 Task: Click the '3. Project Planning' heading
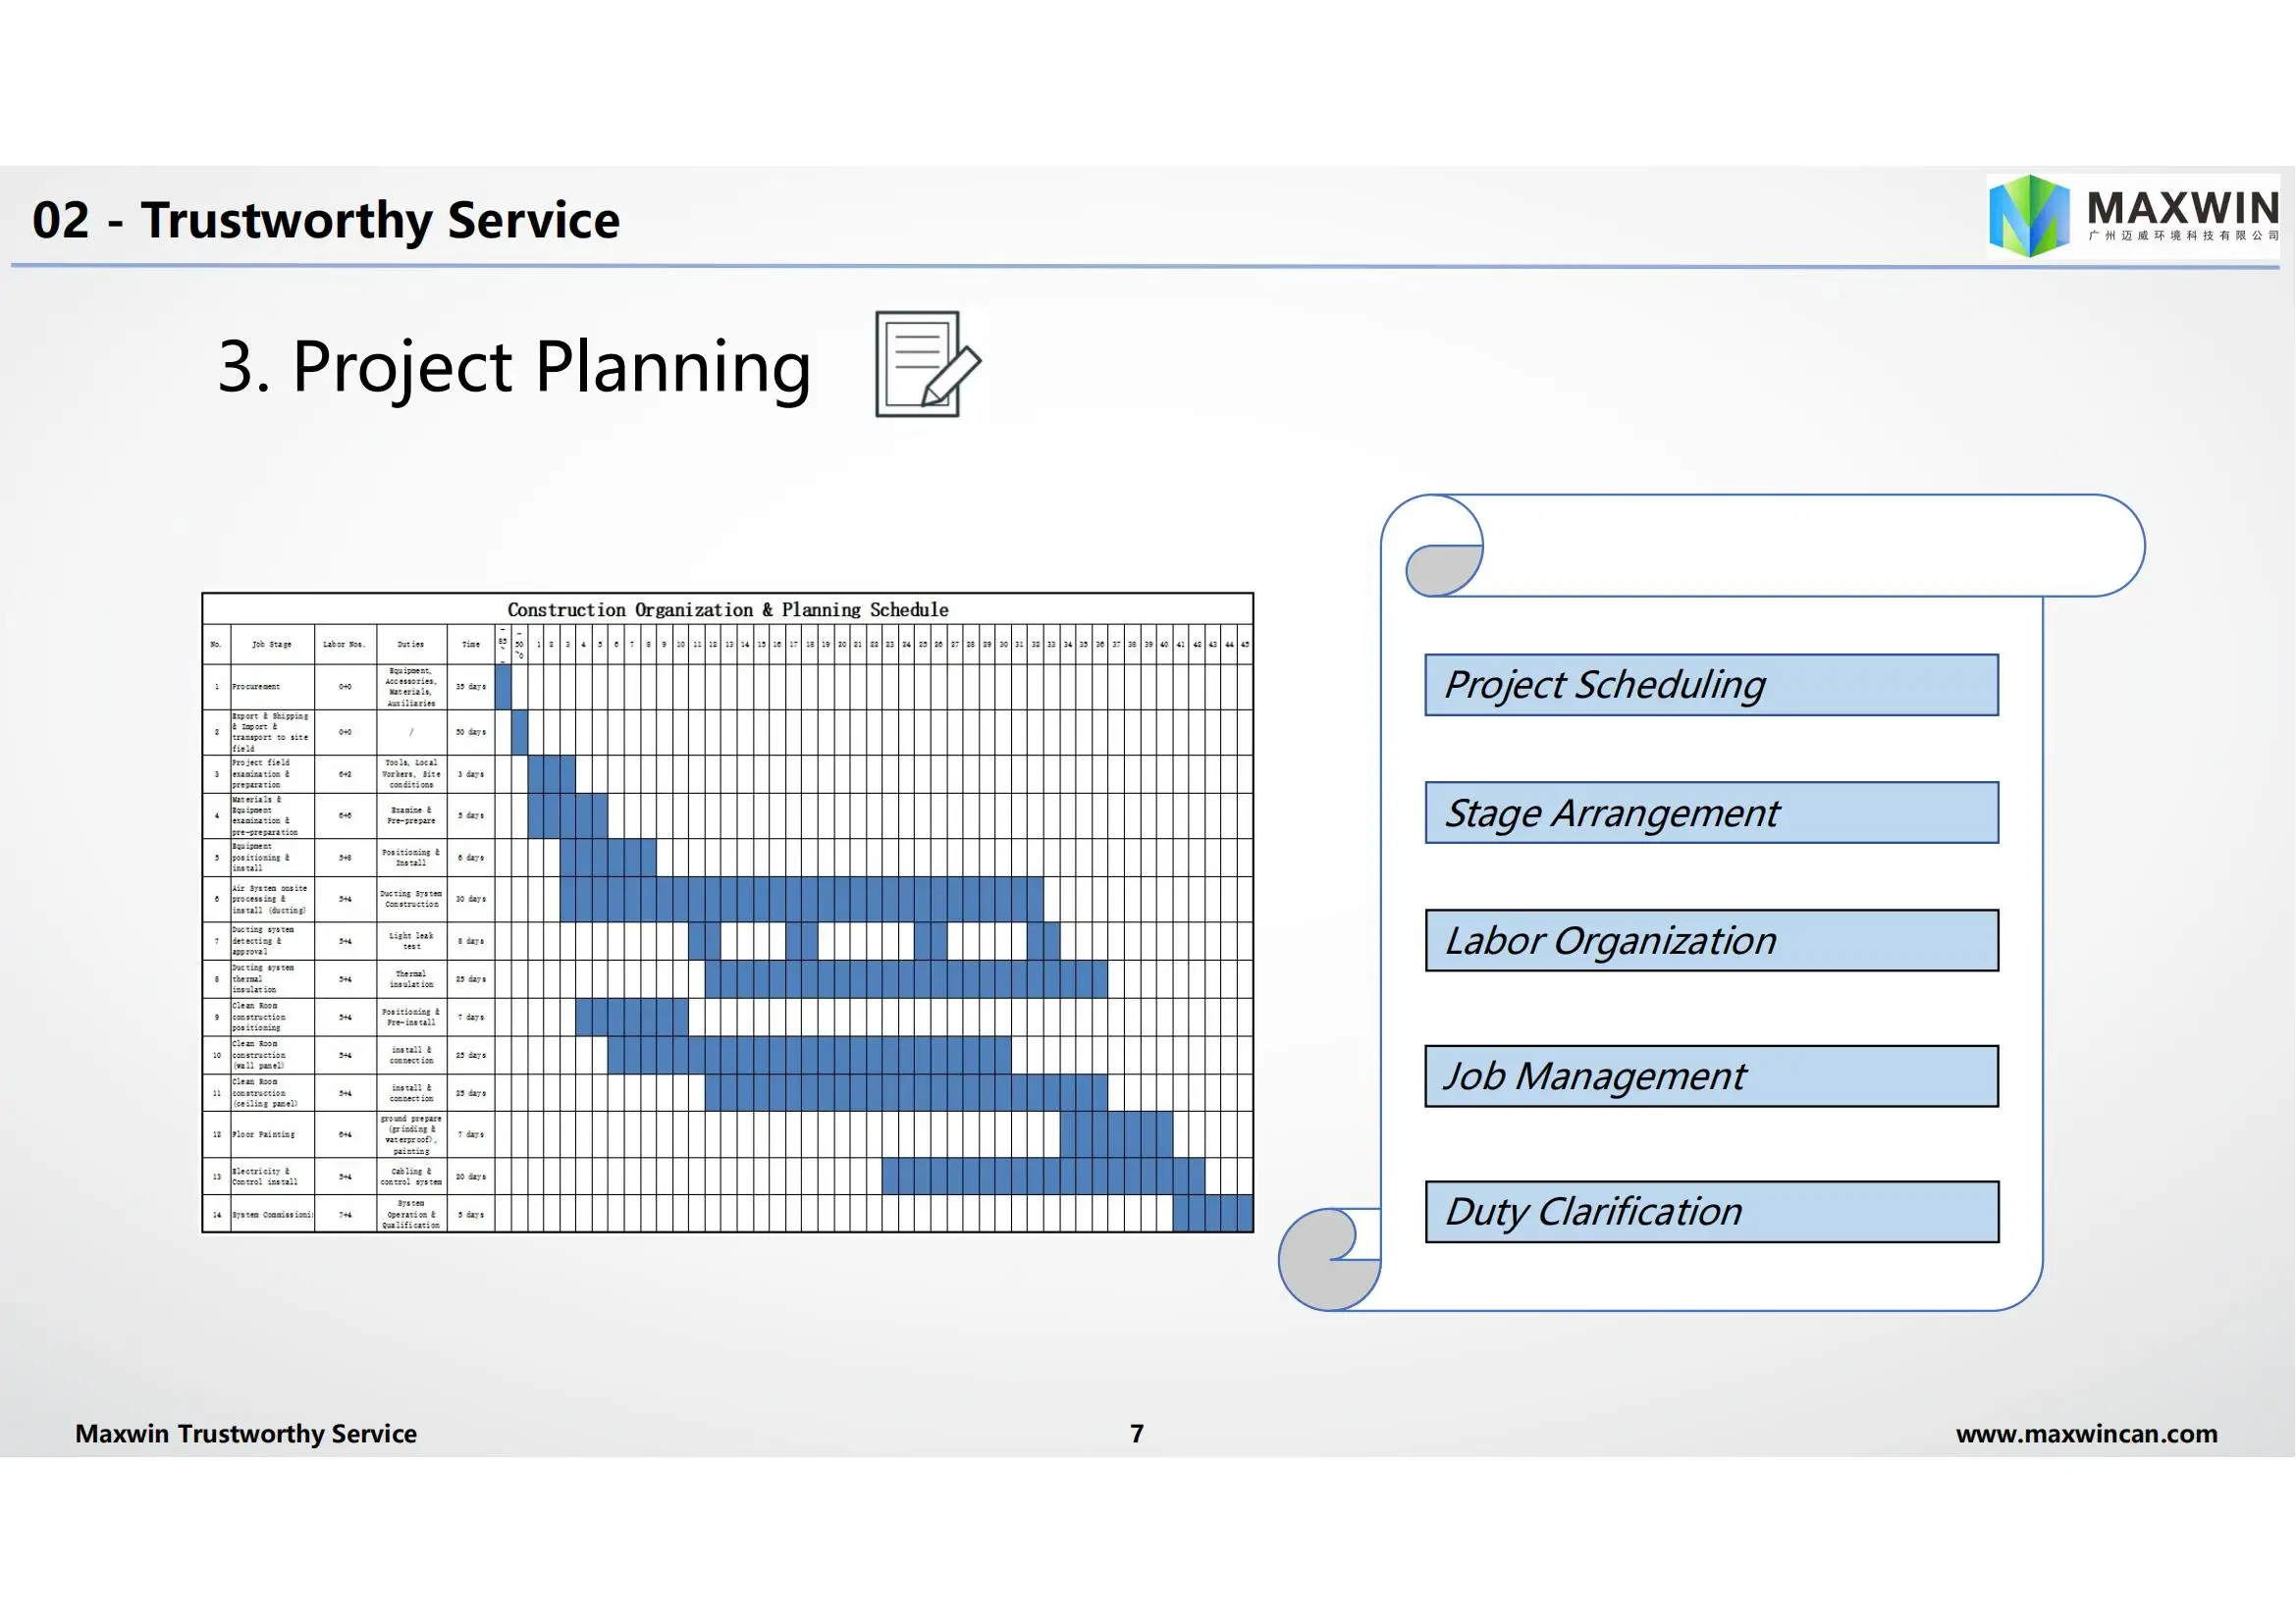tap(514, 367)
